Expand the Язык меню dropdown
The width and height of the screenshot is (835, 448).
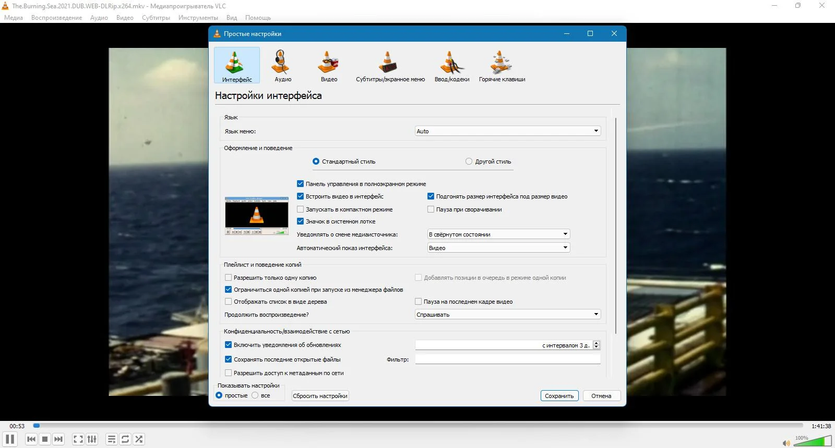[507, 131]
